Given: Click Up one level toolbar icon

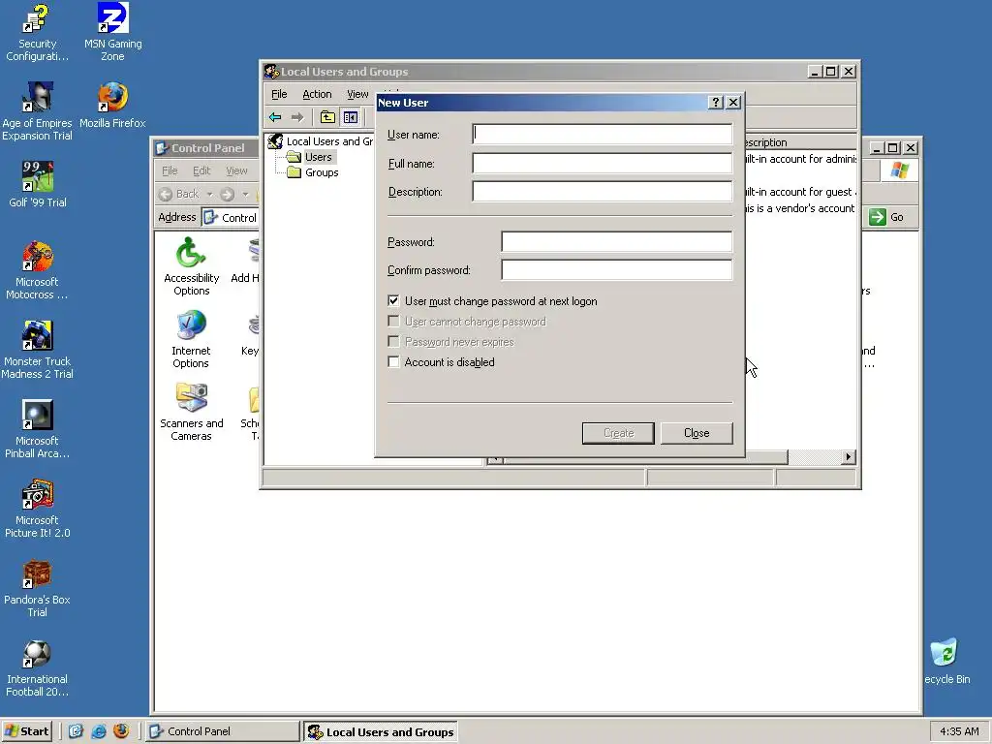Looking at the screenshot, I should point(327,117).
